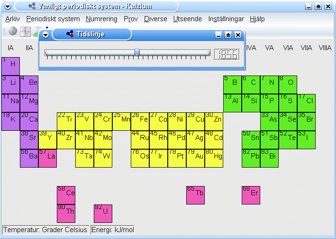Click the timeline slider handle

tap(137, 52)
